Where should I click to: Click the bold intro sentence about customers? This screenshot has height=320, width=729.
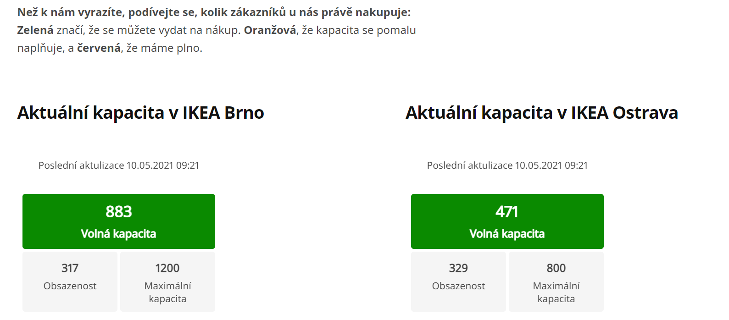(214, 12)
